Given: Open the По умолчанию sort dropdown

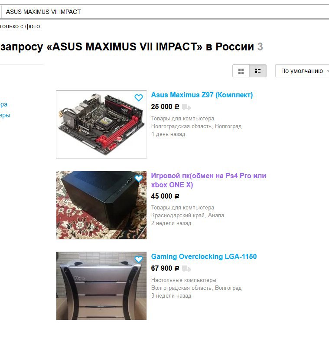Looking at the screenshot, I should pos(303,71).
